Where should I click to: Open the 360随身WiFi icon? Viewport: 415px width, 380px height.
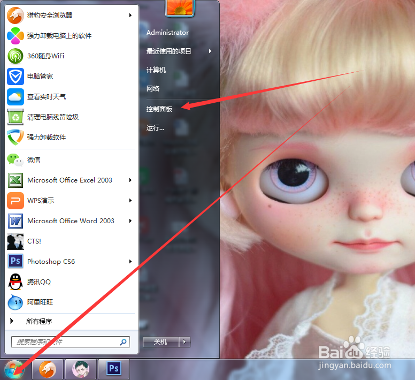point(16,56)
